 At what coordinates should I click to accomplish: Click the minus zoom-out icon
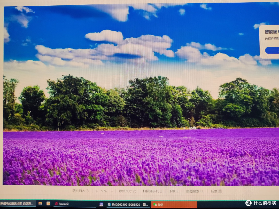112,191
